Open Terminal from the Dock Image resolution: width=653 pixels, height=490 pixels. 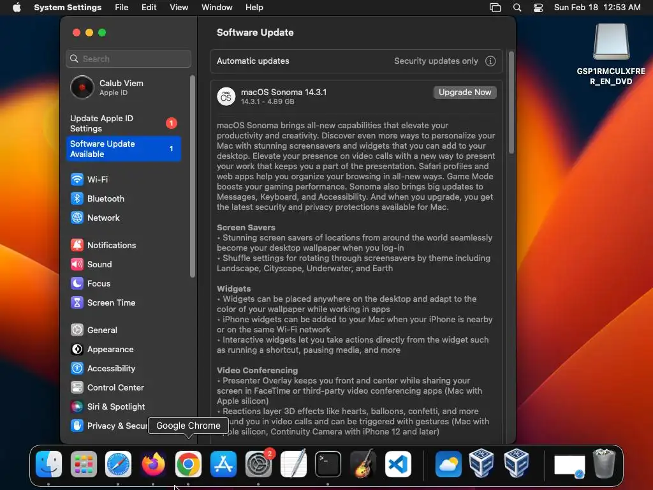point(328,464)
